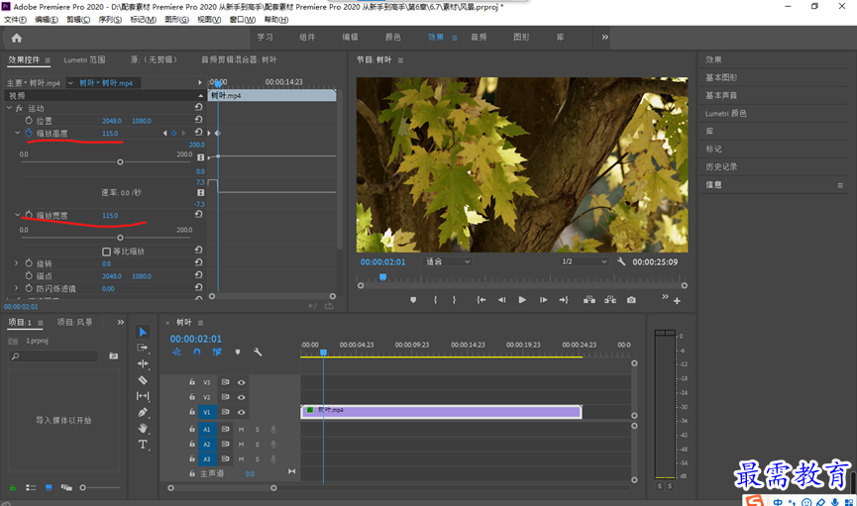Viewport: 857px width, 506px height.
Task: Toggle 缩放高度 animation stopwatch
Action: tap(29, 133)
